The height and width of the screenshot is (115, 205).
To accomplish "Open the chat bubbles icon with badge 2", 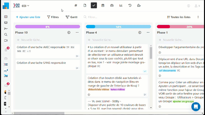I will (6, 86).
